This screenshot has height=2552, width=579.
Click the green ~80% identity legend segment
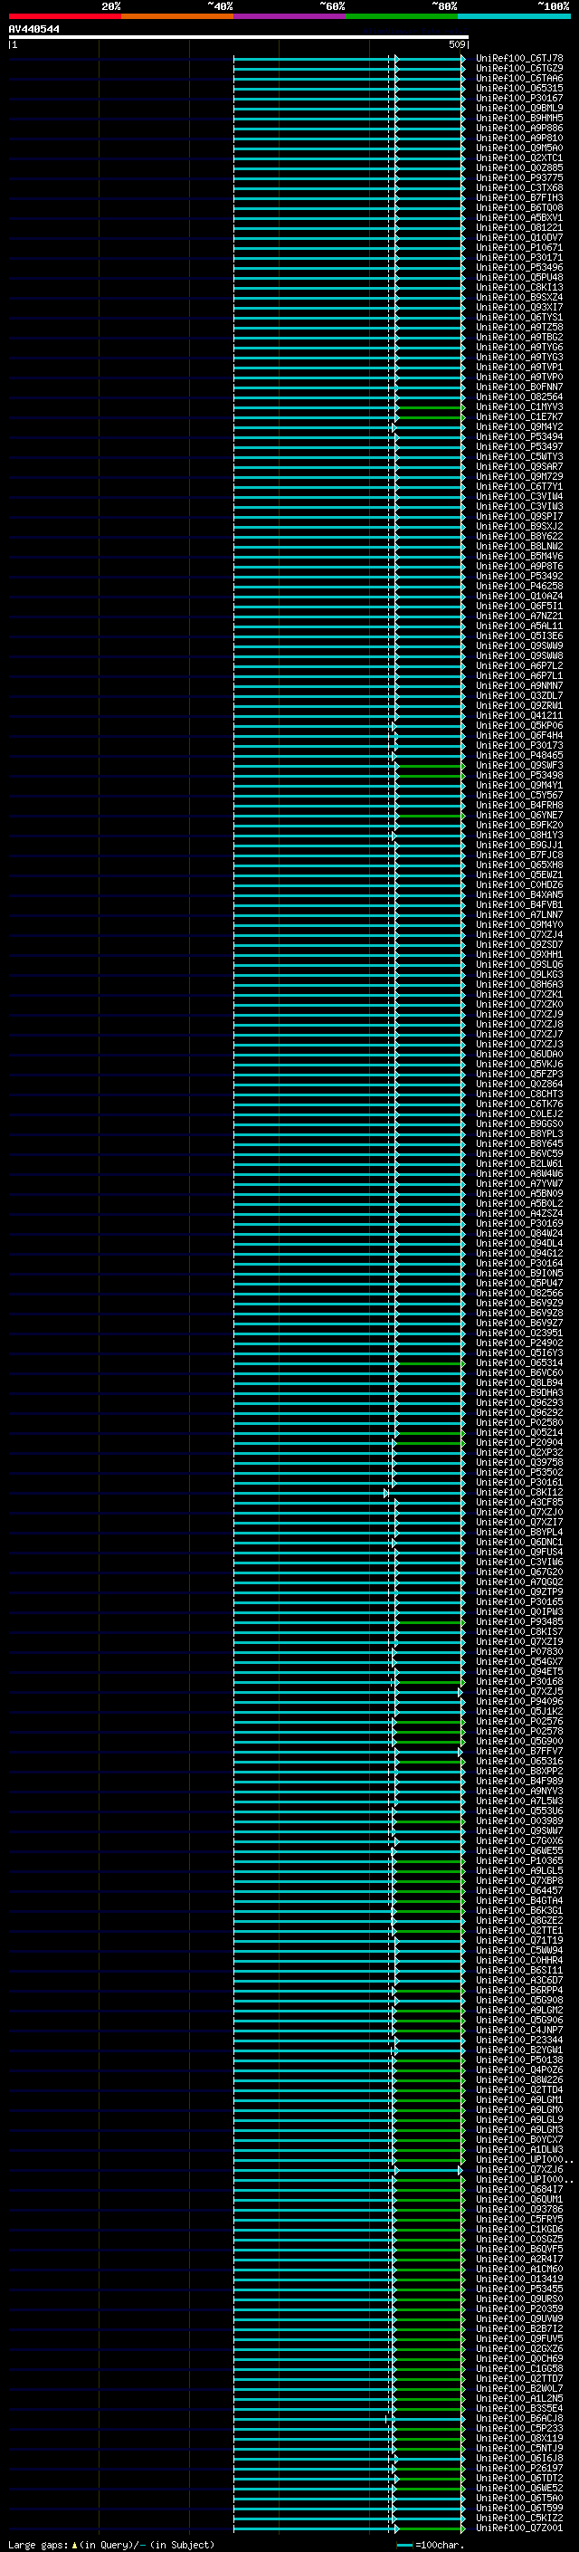click(402, 16)
